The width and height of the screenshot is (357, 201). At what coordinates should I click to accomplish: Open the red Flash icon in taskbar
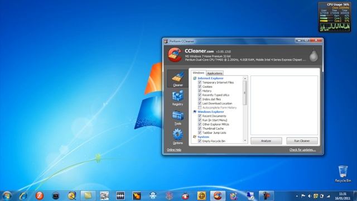coord(40,196)
